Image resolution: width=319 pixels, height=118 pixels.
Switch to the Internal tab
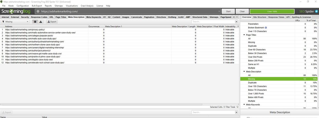(x=5, y=17)
